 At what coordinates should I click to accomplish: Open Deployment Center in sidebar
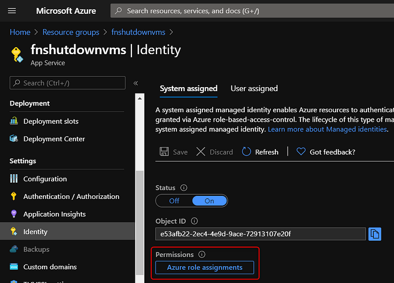[54, 139]
